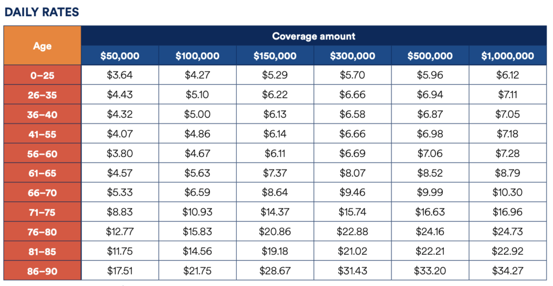Viewport: 553px width, 286px height.
Task: Click the $7.37 rate cell
Action: coord(275,173)
